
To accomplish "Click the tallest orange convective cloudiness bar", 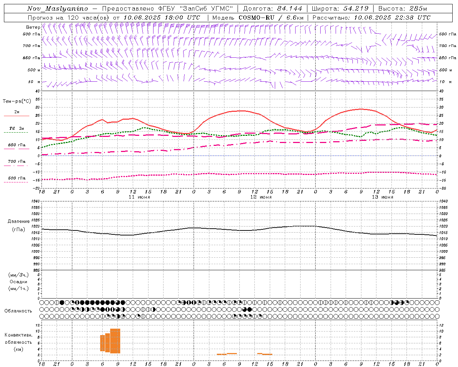I will 115,341.
